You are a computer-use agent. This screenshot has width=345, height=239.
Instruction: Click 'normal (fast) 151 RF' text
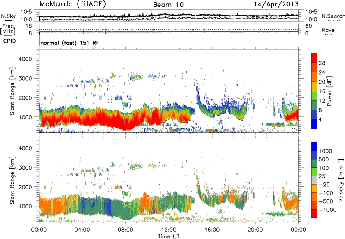pos(70,43)
